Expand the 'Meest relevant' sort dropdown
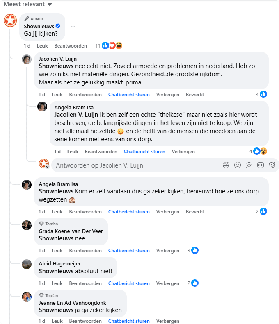The height and width of the screenshot is (324, 279). [x=28, y=5]
